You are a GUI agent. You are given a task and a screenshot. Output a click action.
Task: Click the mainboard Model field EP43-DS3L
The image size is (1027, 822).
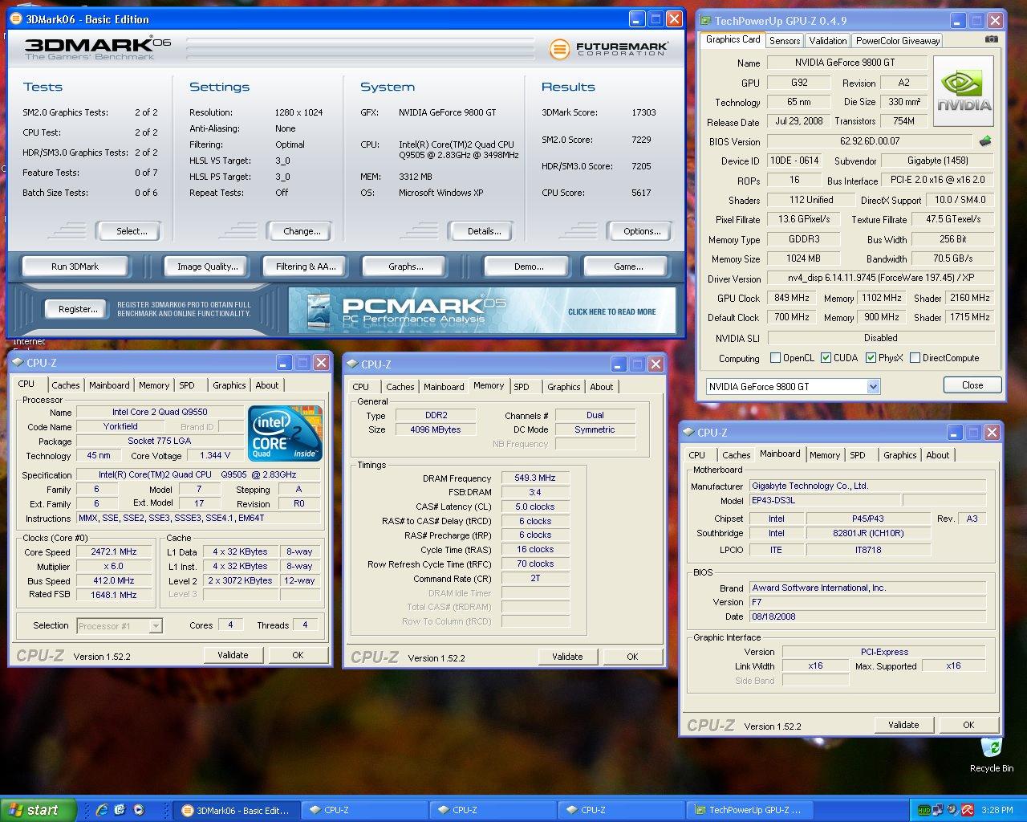(x=824, y=500)
